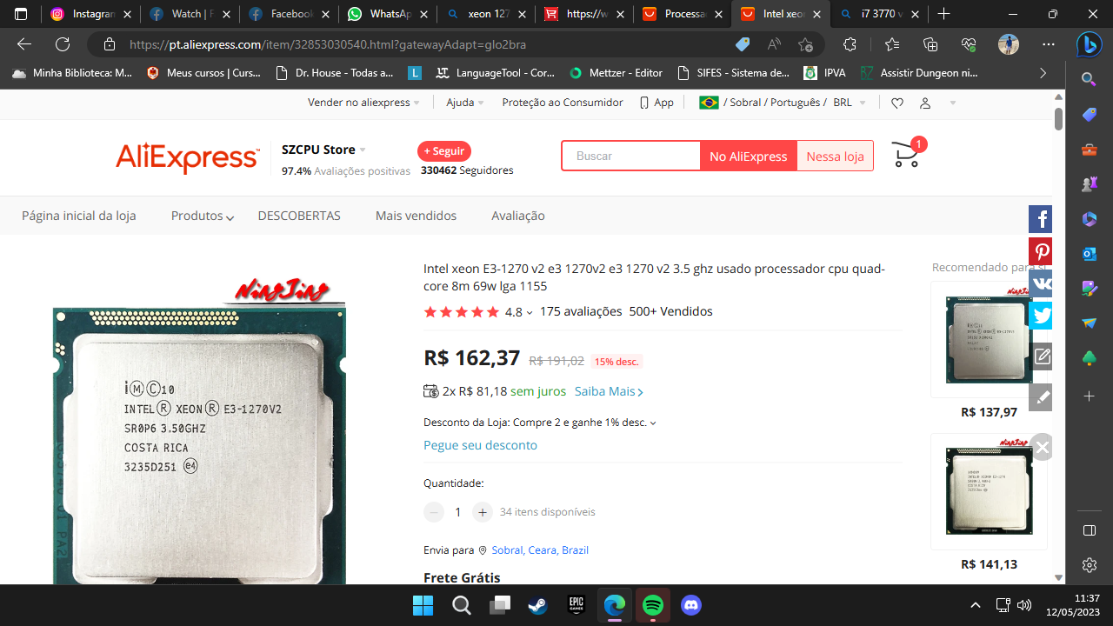Viewport: 1113px width, 626px height.
Task: Open Spotify from the taskbar
Action: [x=653, y=605]
